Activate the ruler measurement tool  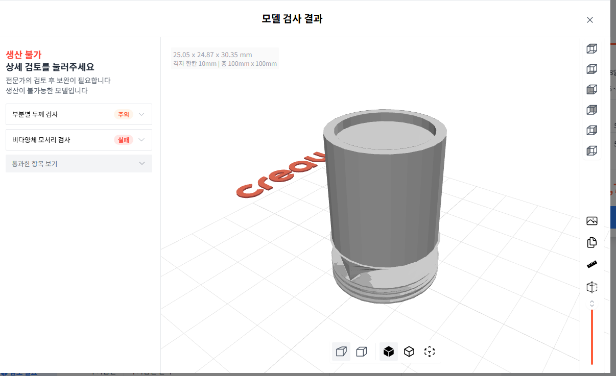click(592, 264)
